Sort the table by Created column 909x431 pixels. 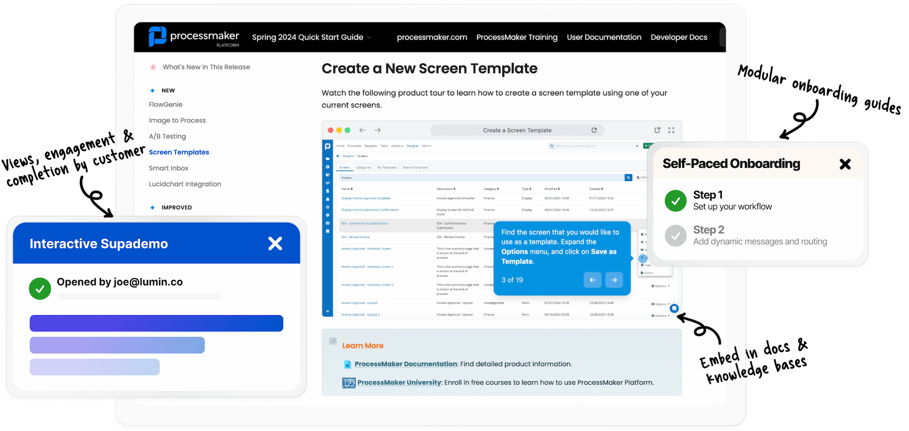[x=596, y=189]
